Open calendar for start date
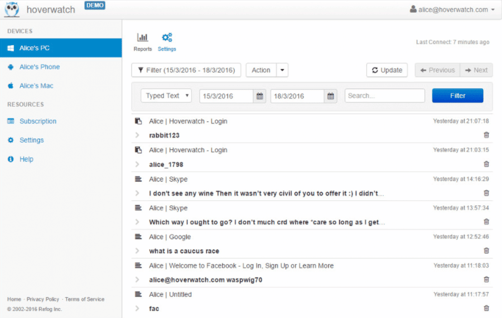 click(x=259, y=96)
